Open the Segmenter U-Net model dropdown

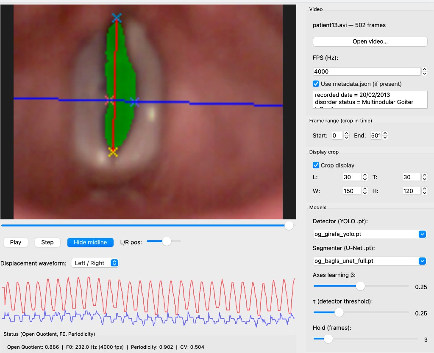tap(422, 261)
